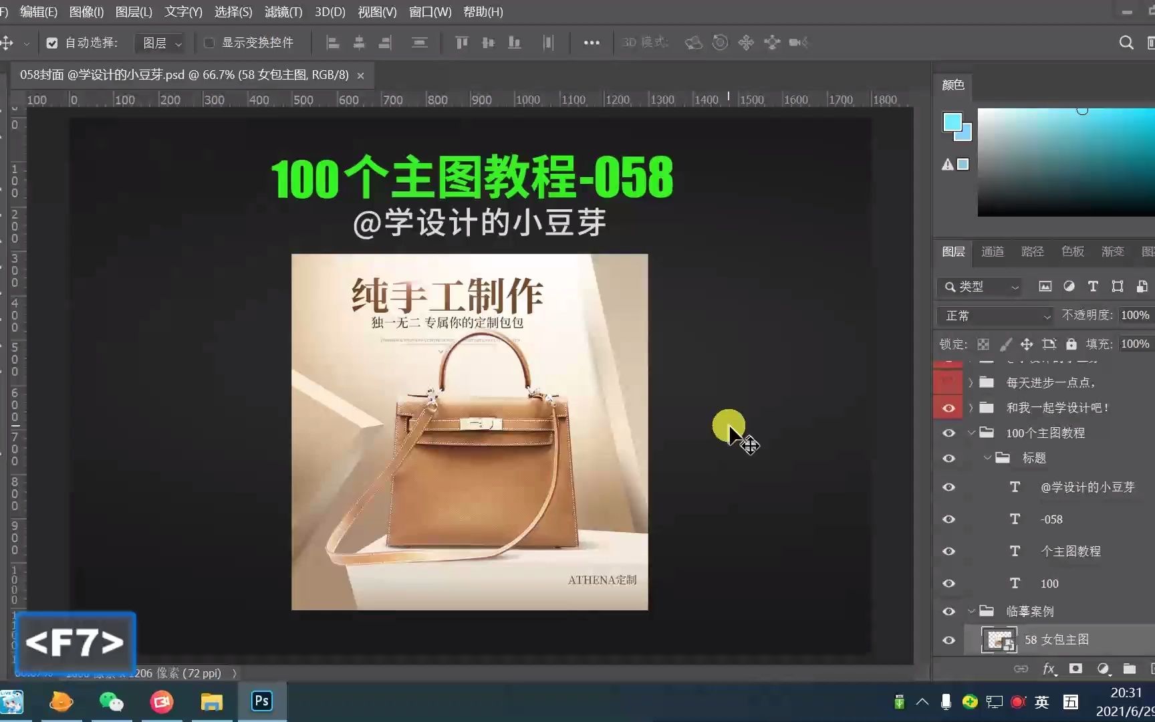This screenshot has width=1155, height=722.
Task: Open the 类型 layer filter dropdown
Action: pyautogui.click(x=980, y=287)
